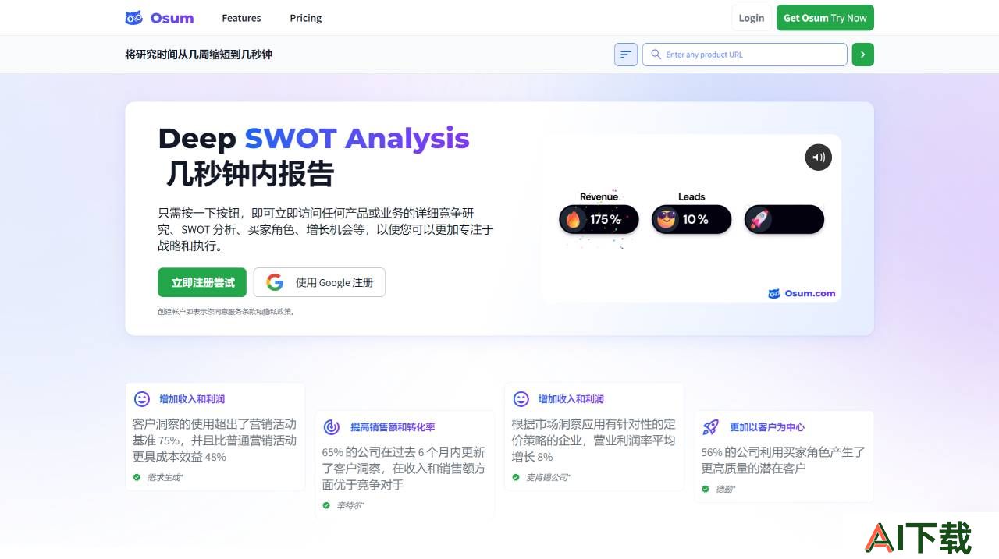
Task: Click smiley icon on first 增加收入和利润 card
Action: tap(142, 399)
